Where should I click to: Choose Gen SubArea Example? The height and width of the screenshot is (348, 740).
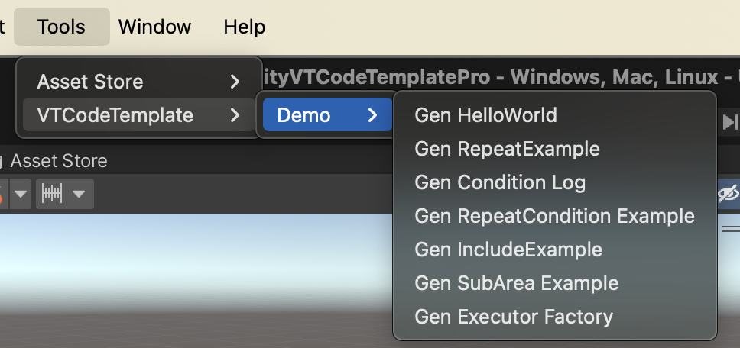pyautogui.click(x=516, y=283)
